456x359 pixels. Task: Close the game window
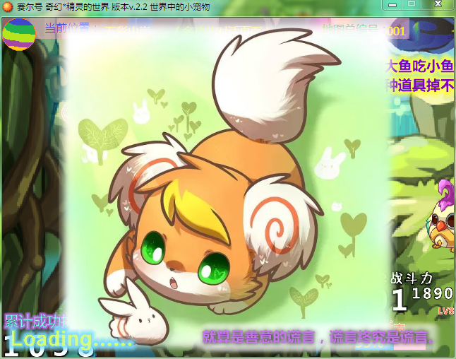point(438,4)
